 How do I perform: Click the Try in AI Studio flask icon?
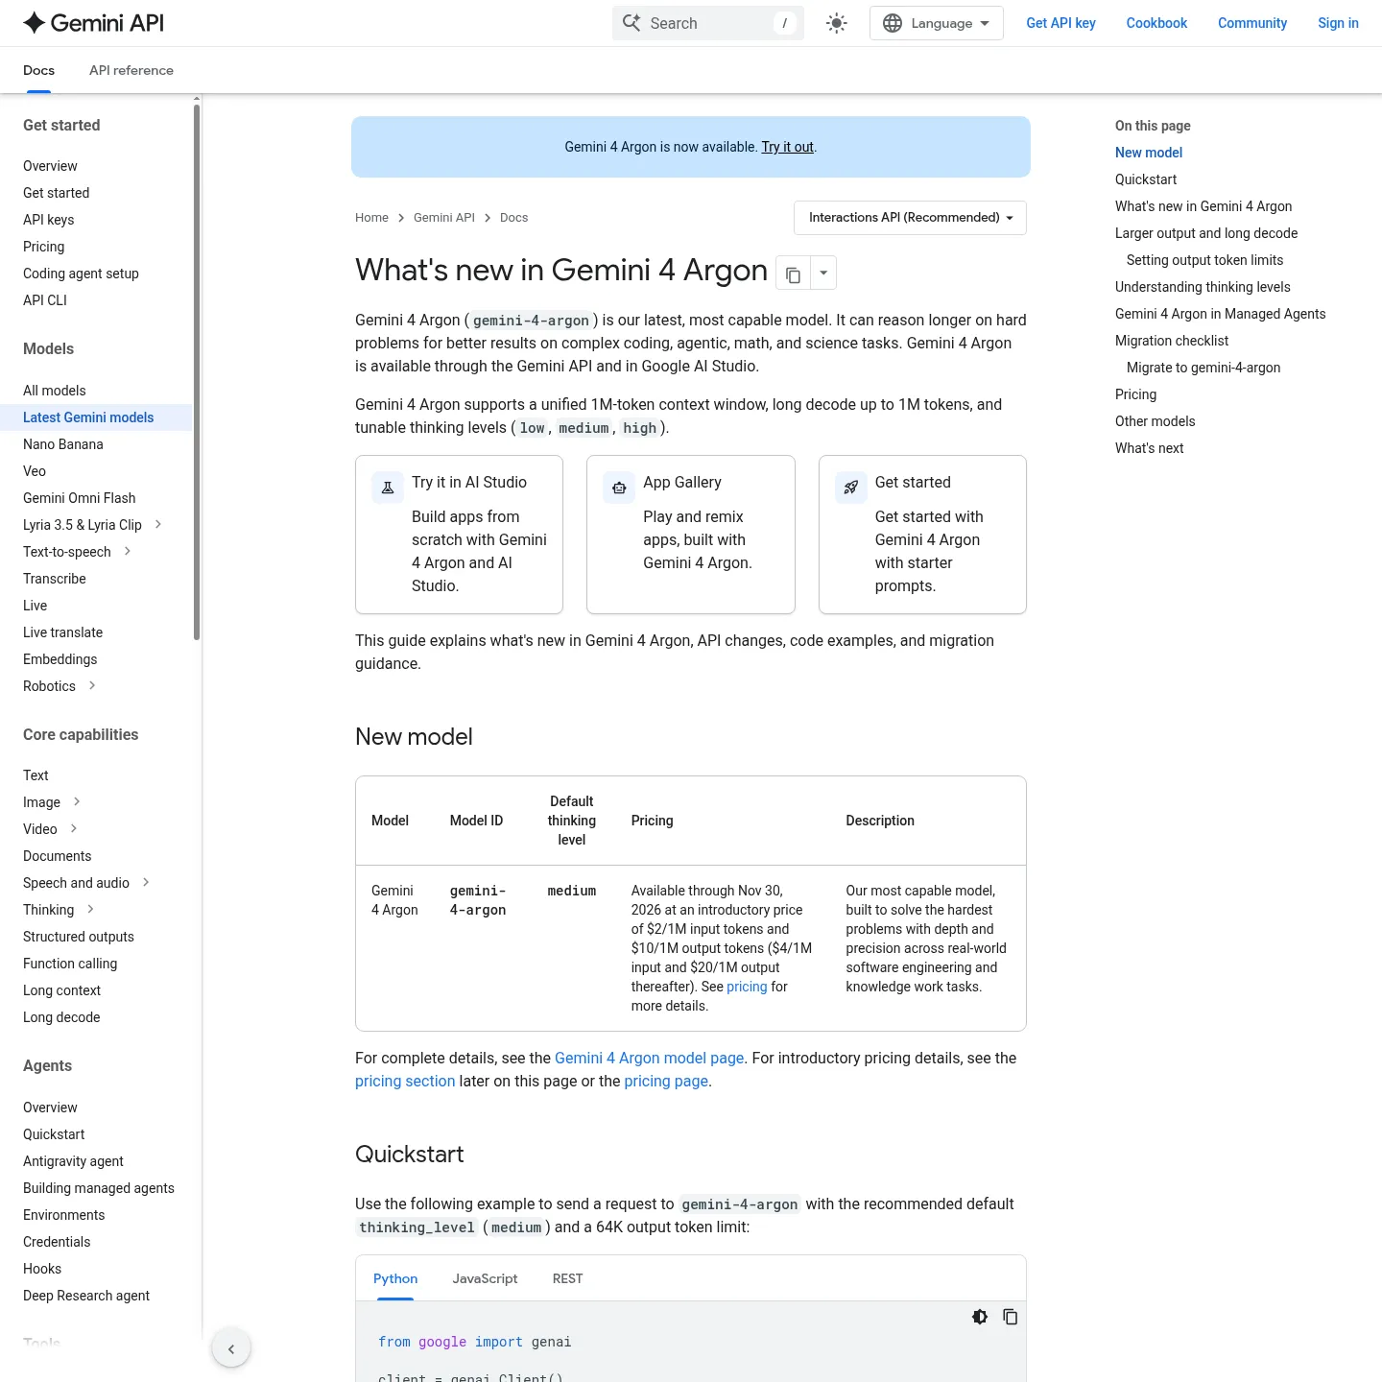(388, 488)
